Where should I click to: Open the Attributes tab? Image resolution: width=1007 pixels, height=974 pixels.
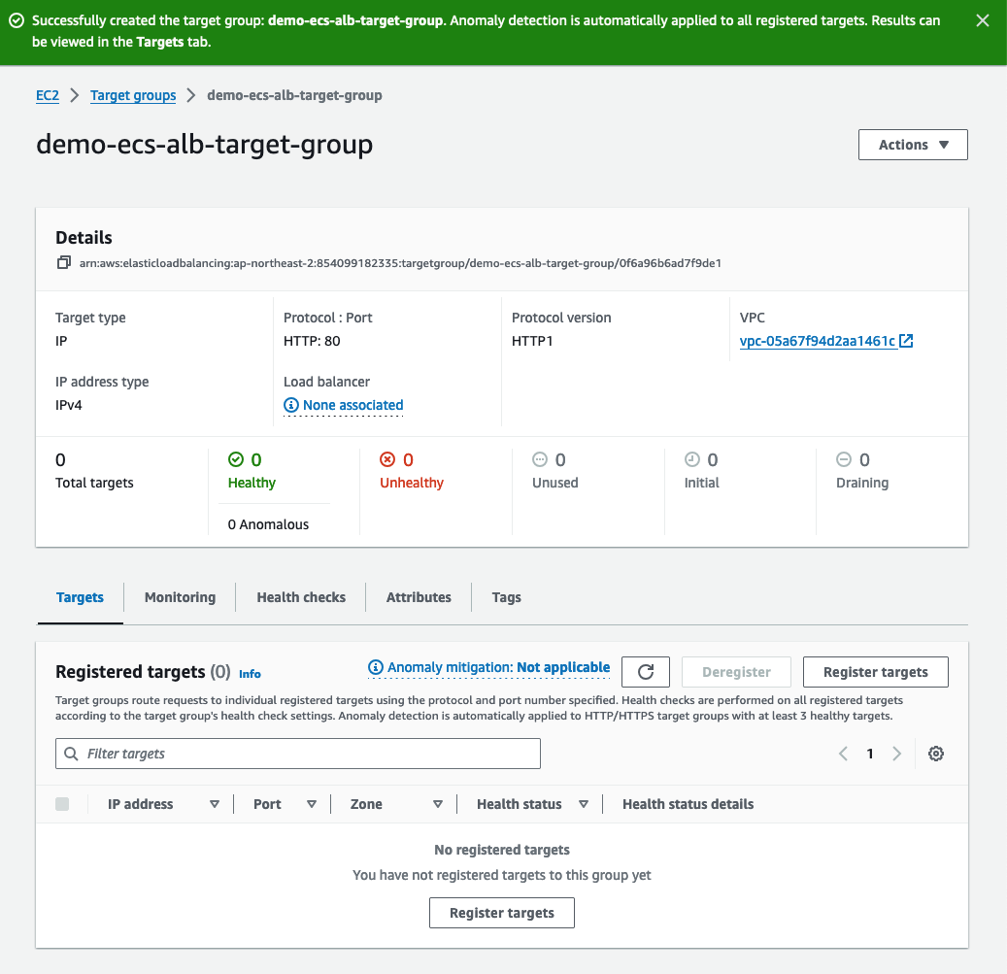[x=419, y=598]
